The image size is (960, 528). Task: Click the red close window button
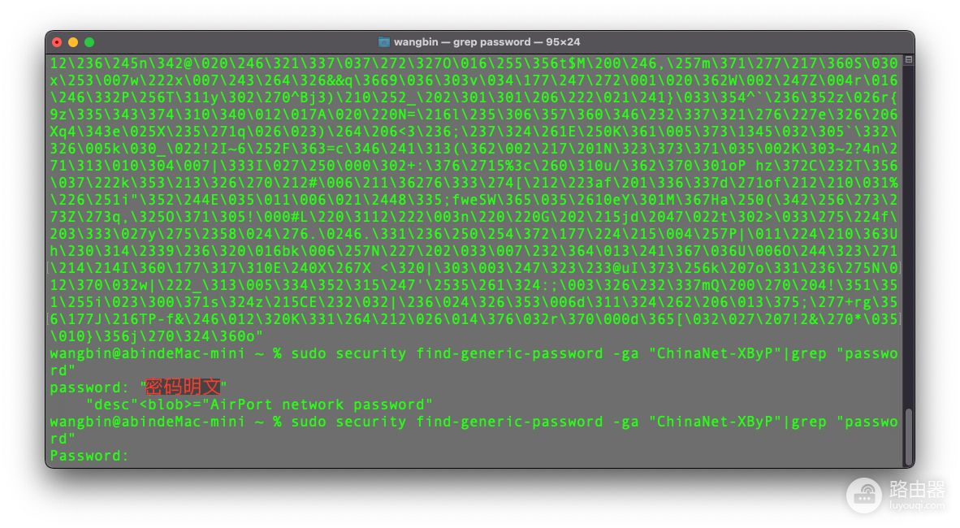coord(57,42)
